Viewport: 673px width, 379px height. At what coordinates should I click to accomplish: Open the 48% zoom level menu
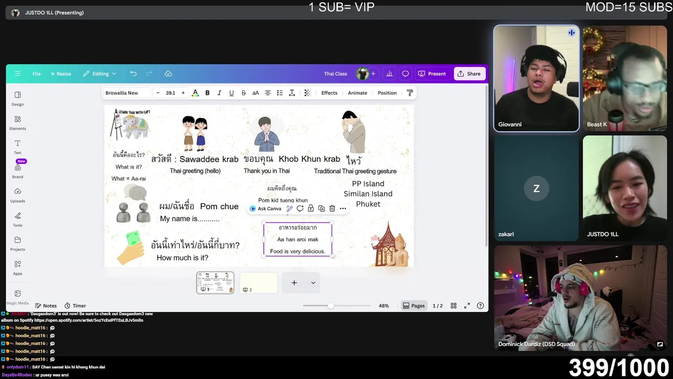click(x=384, y=306)
